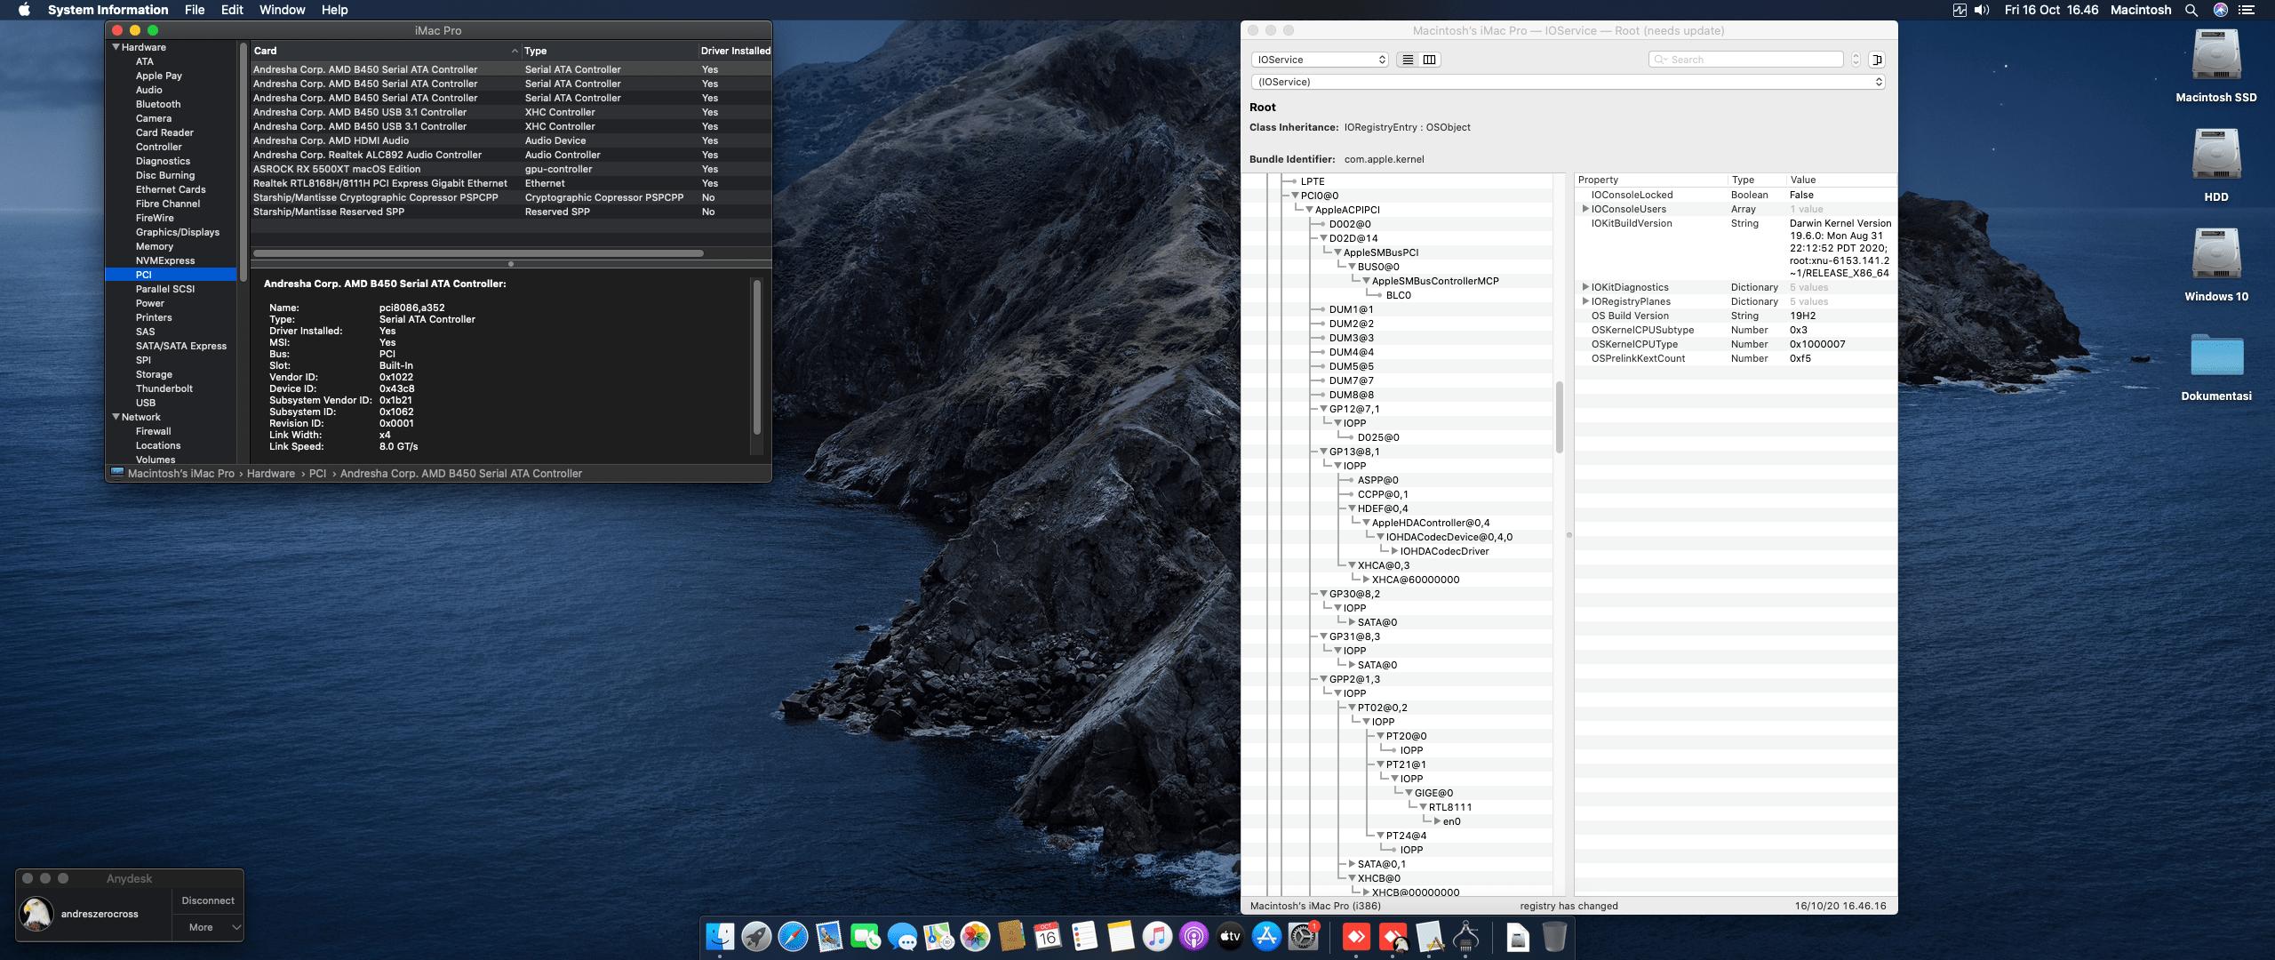2275x960 pixels.
Task: Open Maps app in dock
Action: click(x=938, y=937)
